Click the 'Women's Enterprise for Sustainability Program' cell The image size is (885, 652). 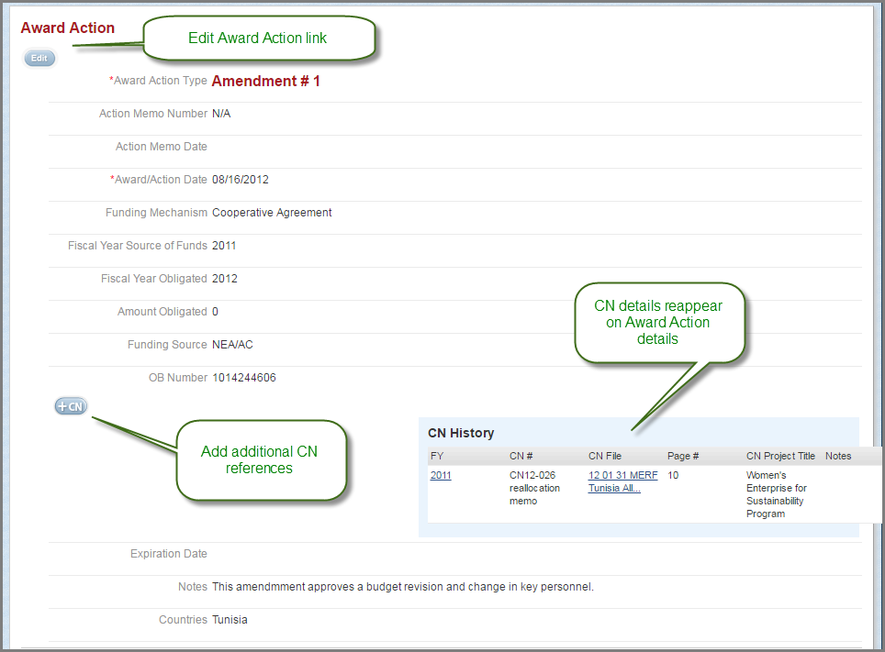click(777, 494)
